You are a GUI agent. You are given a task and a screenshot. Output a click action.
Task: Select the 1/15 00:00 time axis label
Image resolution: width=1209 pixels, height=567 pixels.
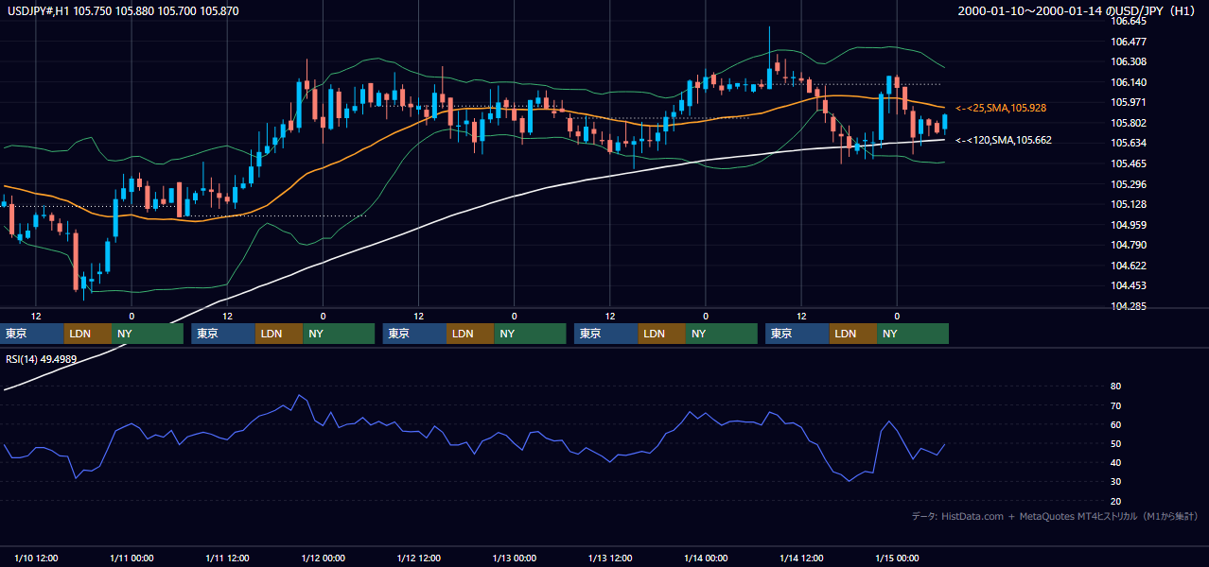[897, 558]
